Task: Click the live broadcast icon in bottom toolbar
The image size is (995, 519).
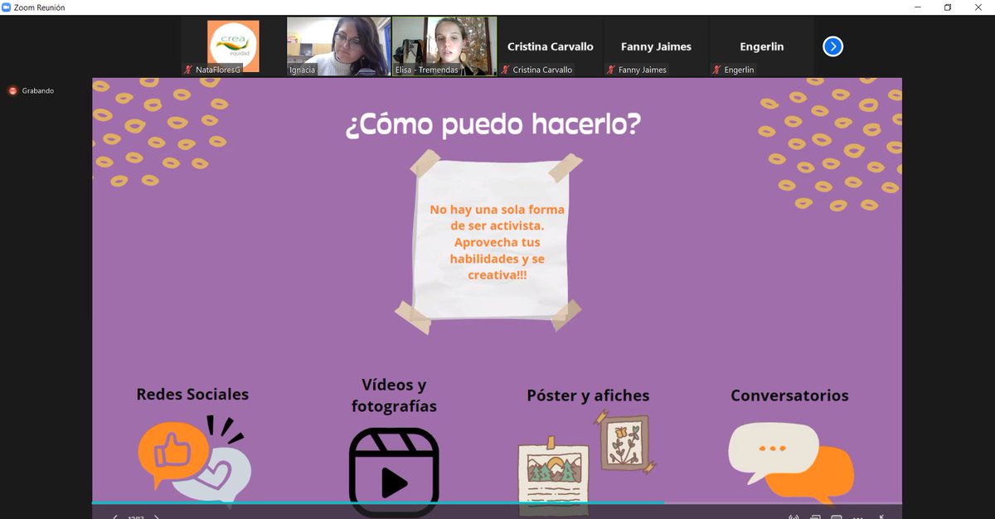Action: coord(794,516)
